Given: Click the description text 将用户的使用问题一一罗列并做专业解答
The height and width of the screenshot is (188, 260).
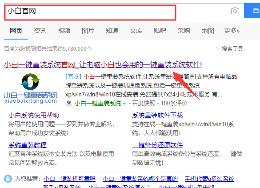Looking at the screenshot, I should 61,124.
